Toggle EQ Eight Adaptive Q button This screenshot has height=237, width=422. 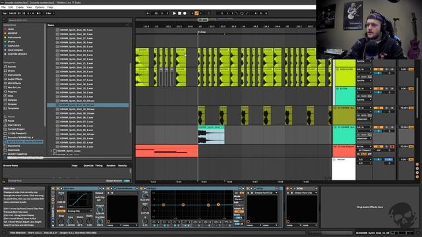pos(239,212)
